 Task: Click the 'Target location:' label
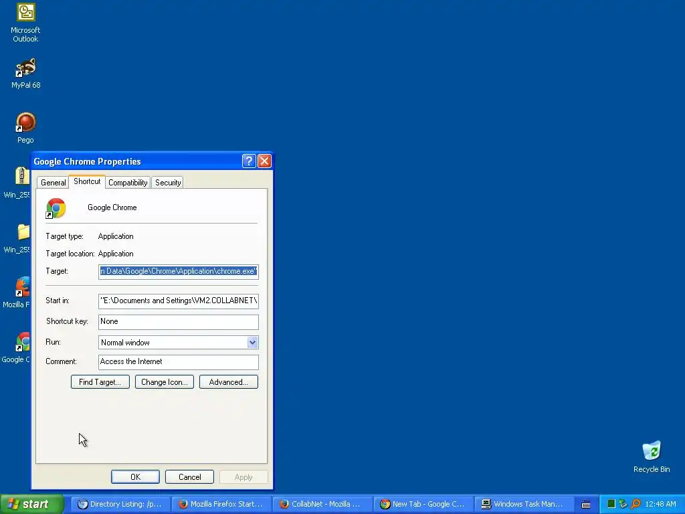click(70, 254)
